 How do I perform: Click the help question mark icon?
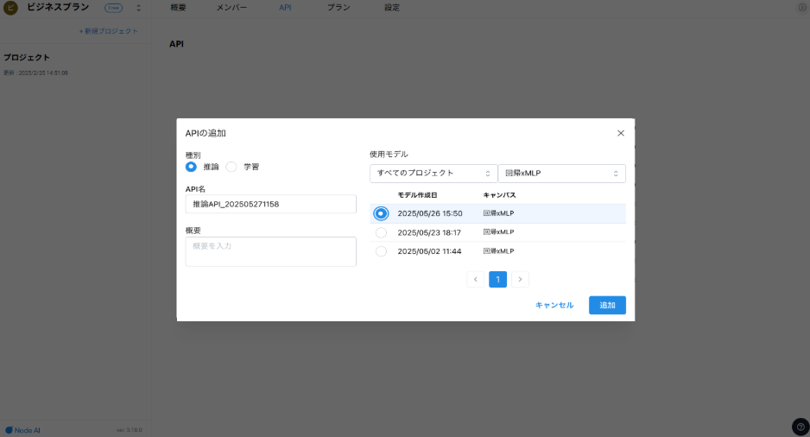[800, 427]
